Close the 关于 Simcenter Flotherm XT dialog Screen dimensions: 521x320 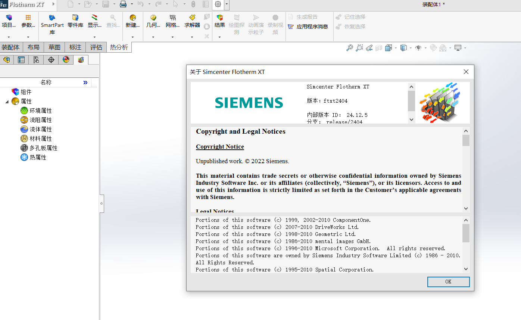click(466, 72)
